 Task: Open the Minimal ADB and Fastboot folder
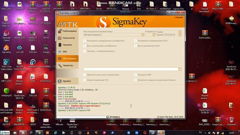6,108
